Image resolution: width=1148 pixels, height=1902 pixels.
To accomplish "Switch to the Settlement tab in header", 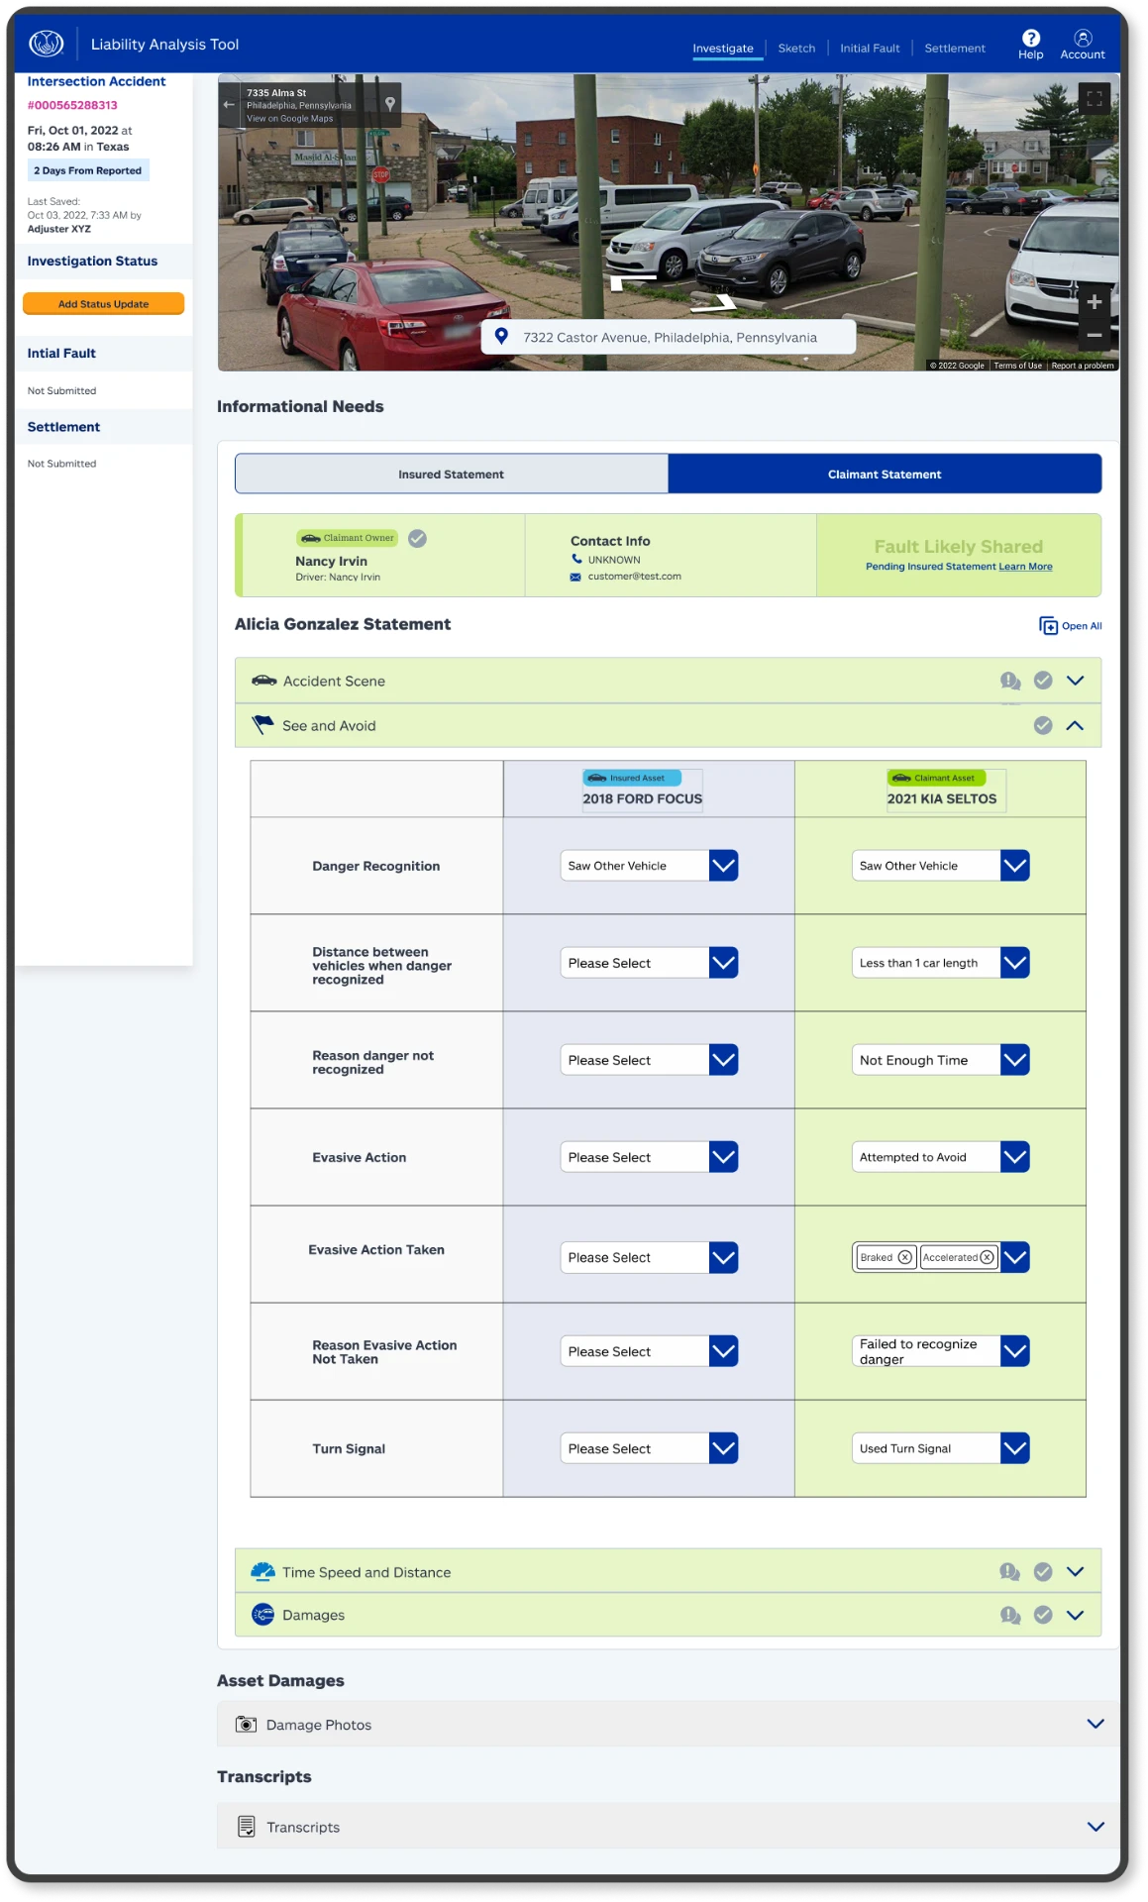I will click(955, 49).
